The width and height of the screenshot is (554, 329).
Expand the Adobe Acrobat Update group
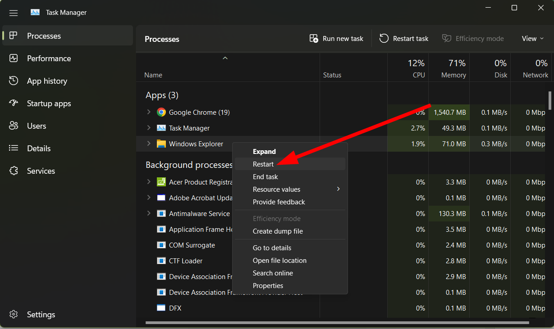149,198
